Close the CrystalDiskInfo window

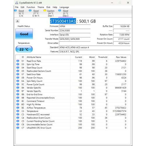tap(128, 3)
